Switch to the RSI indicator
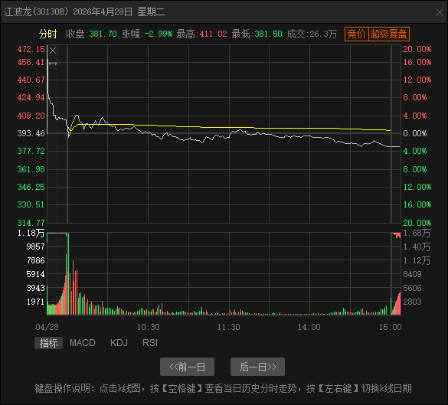This screenshot has width=448, height=405. click(x=150, y=343)
